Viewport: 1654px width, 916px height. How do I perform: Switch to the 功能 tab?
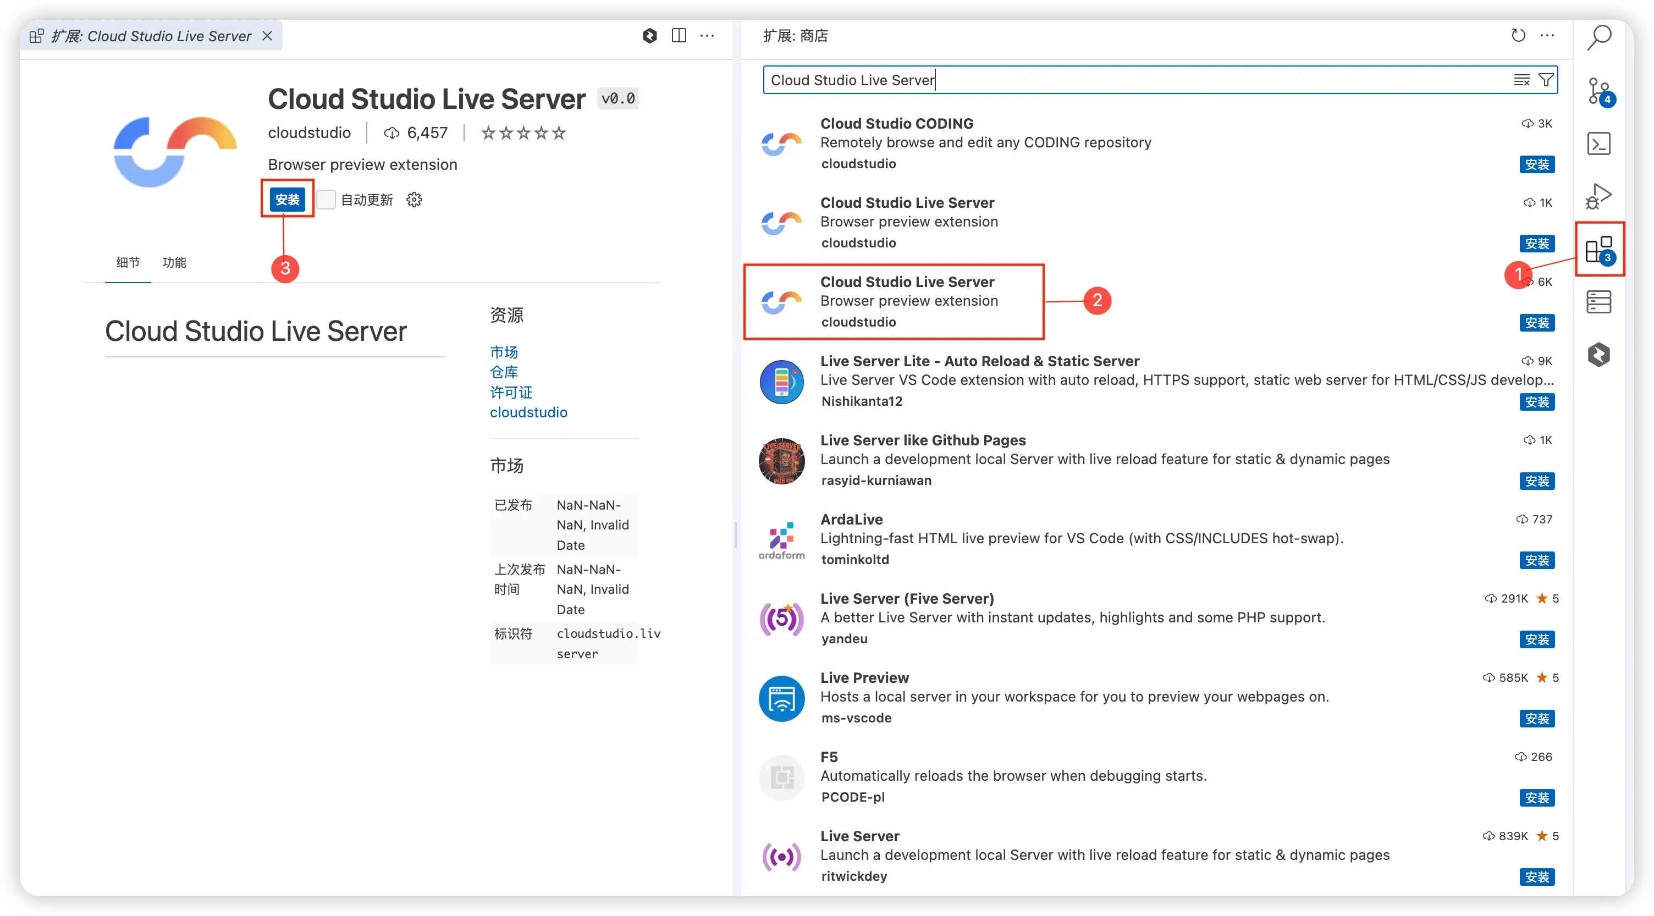174,263
